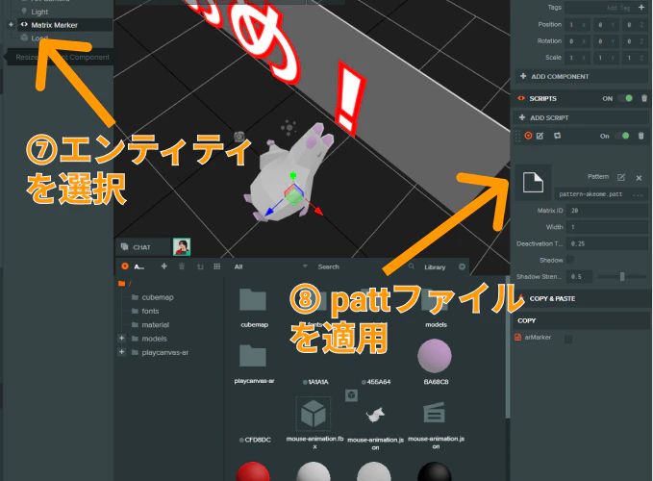This screenshot has height=481, width=653.
Task: Click the ADD SCRIPT button
Action: [582, 117]
